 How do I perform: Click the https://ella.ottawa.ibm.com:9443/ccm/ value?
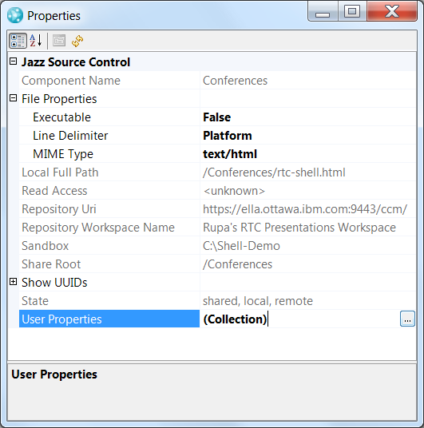(x=305, y=209)
